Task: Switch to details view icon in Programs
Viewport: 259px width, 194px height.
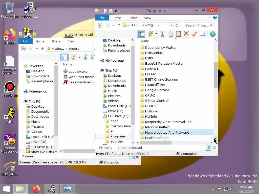Action: pyautogui.click(x=208, y=148)
